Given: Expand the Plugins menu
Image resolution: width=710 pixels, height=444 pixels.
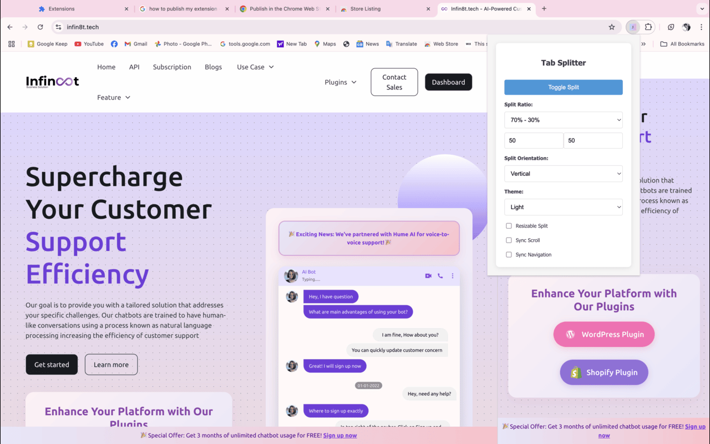Looking at the screenshot, I should pyautogui.click(x=341, y=82).
